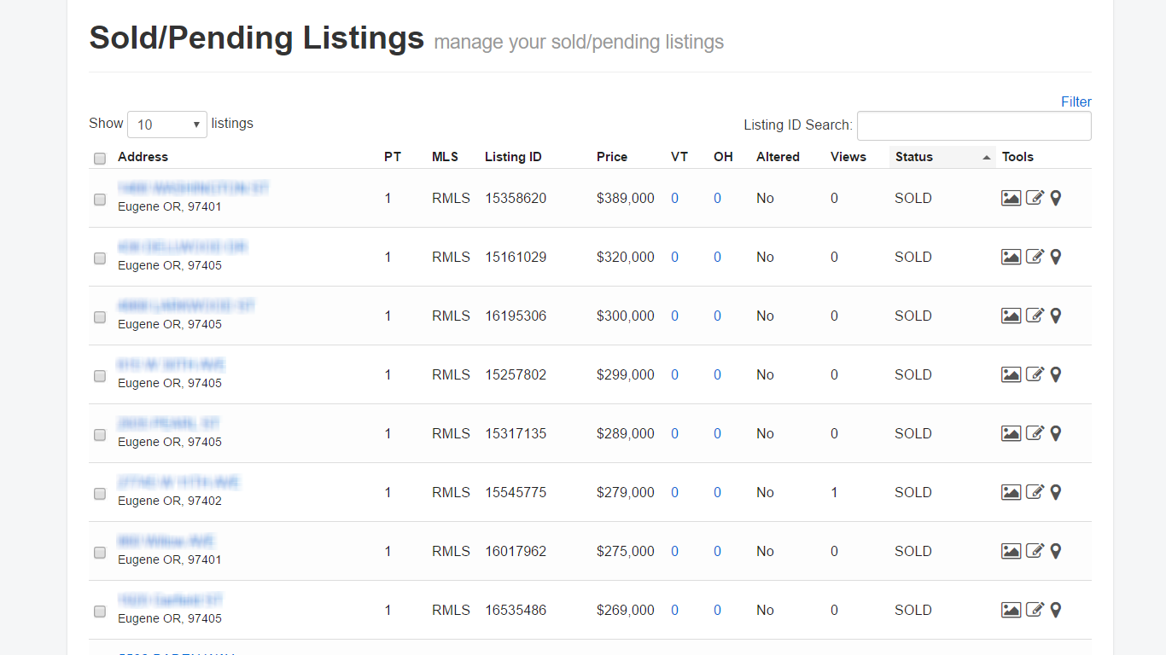Toggle the select-all checkbox in header
Image resolution: width=1166 pixels, height=655 pixels.
point(100,158)
